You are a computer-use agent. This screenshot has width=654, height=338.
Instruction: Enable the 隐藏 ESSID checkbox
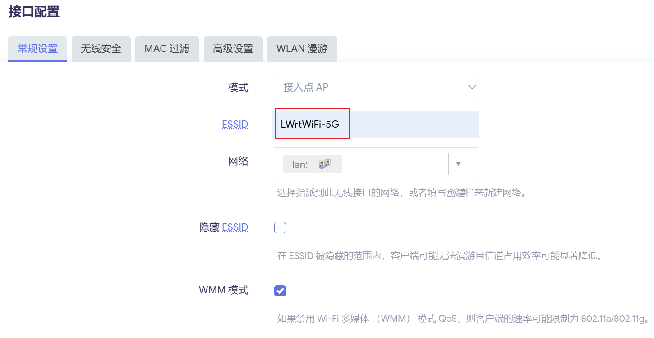[x=280, y=227]
